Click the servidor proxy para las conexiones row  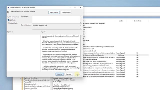coord(116,66)
